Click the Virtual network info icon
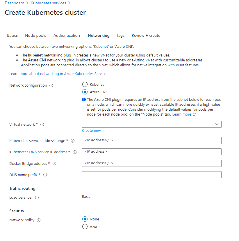Screen dimensions: 239x241 point(42,124)
